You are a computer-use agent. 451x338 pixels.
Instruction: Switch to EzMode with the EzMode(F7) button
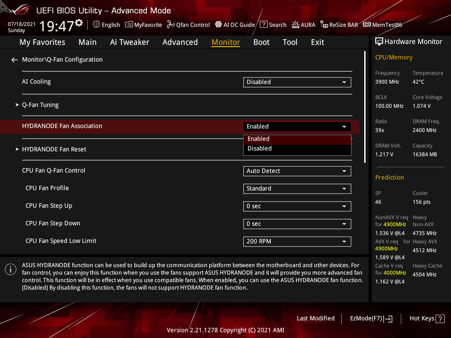coord(371,318)
